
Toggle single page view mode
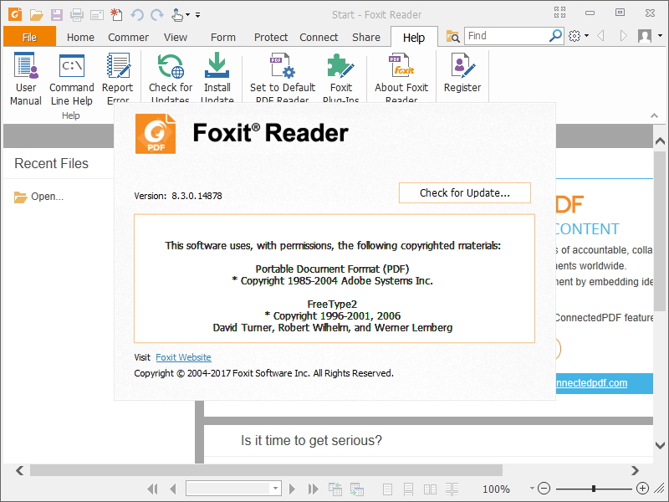[387, 489]
